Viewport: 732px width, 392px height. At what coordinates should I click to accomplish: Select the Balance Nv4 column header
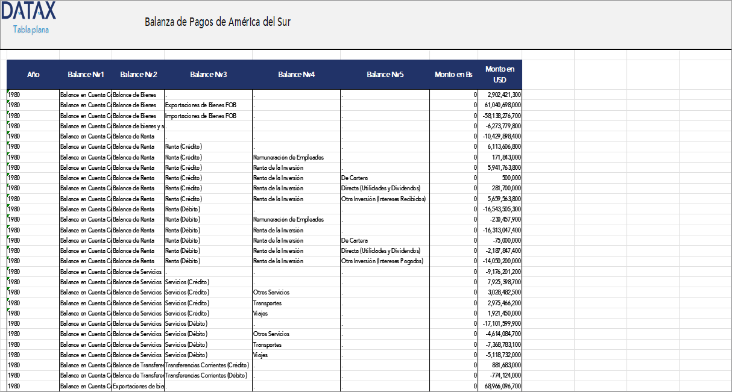pos(296,74)
